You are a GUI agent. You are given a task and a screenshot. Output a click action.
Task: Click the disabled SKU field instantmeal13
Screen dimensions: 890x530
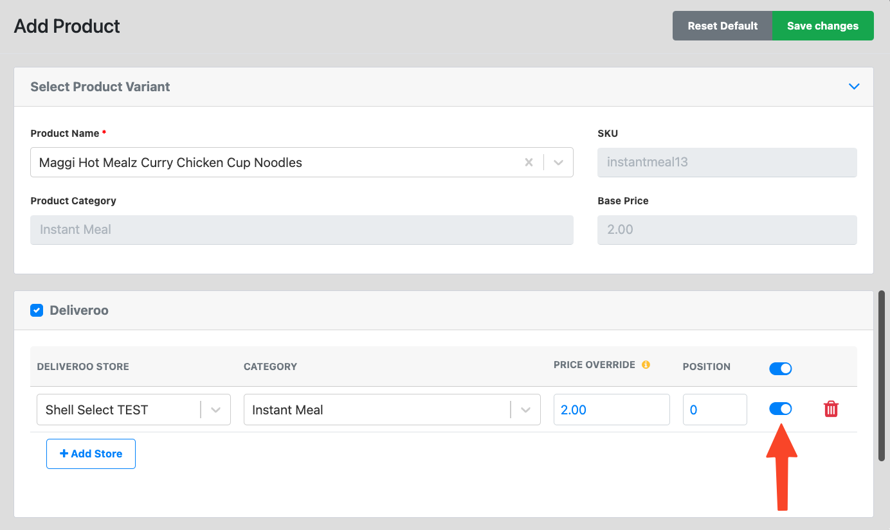tap(727, 163)
